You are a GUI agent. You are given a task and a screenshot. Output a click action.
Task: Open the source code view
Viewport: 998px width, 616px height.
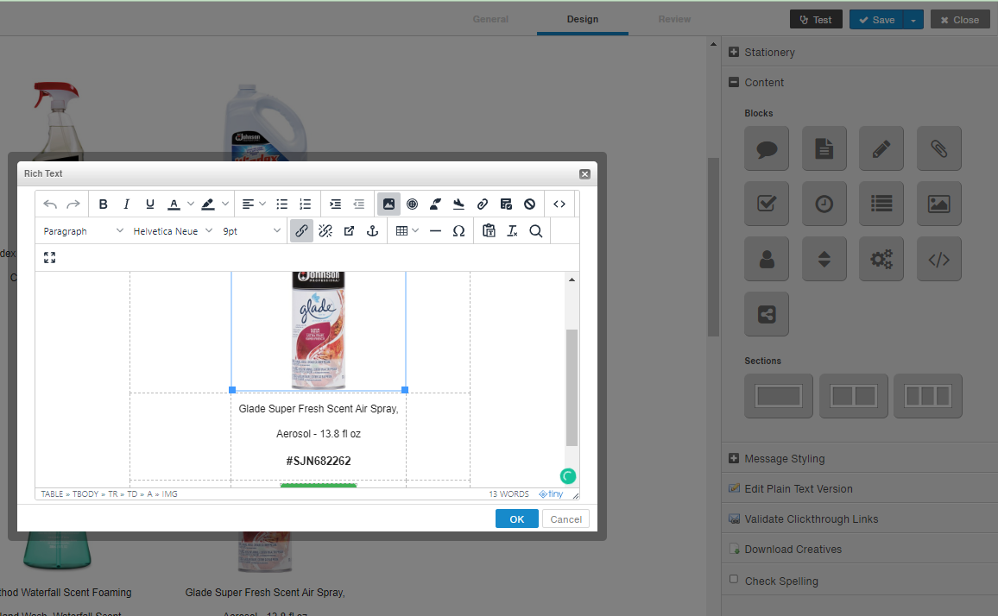pyautogui.click(x=559, y=204)
